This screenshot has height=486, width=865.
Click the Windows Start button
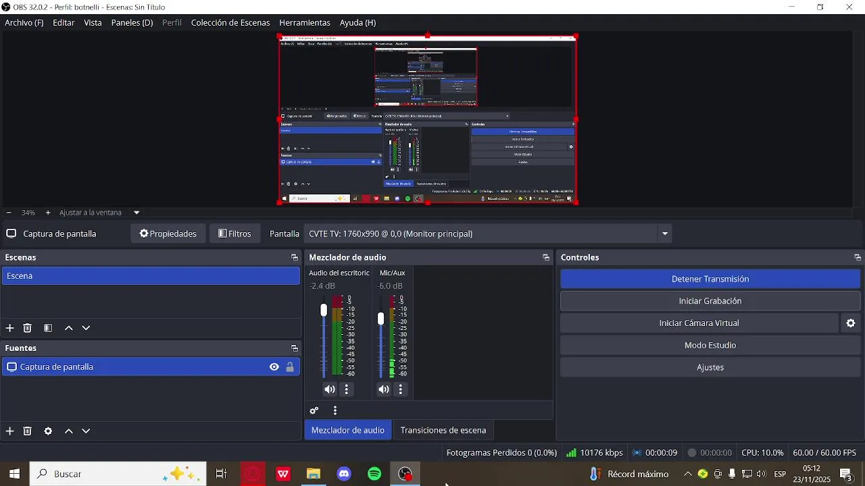tap(14, 474)
